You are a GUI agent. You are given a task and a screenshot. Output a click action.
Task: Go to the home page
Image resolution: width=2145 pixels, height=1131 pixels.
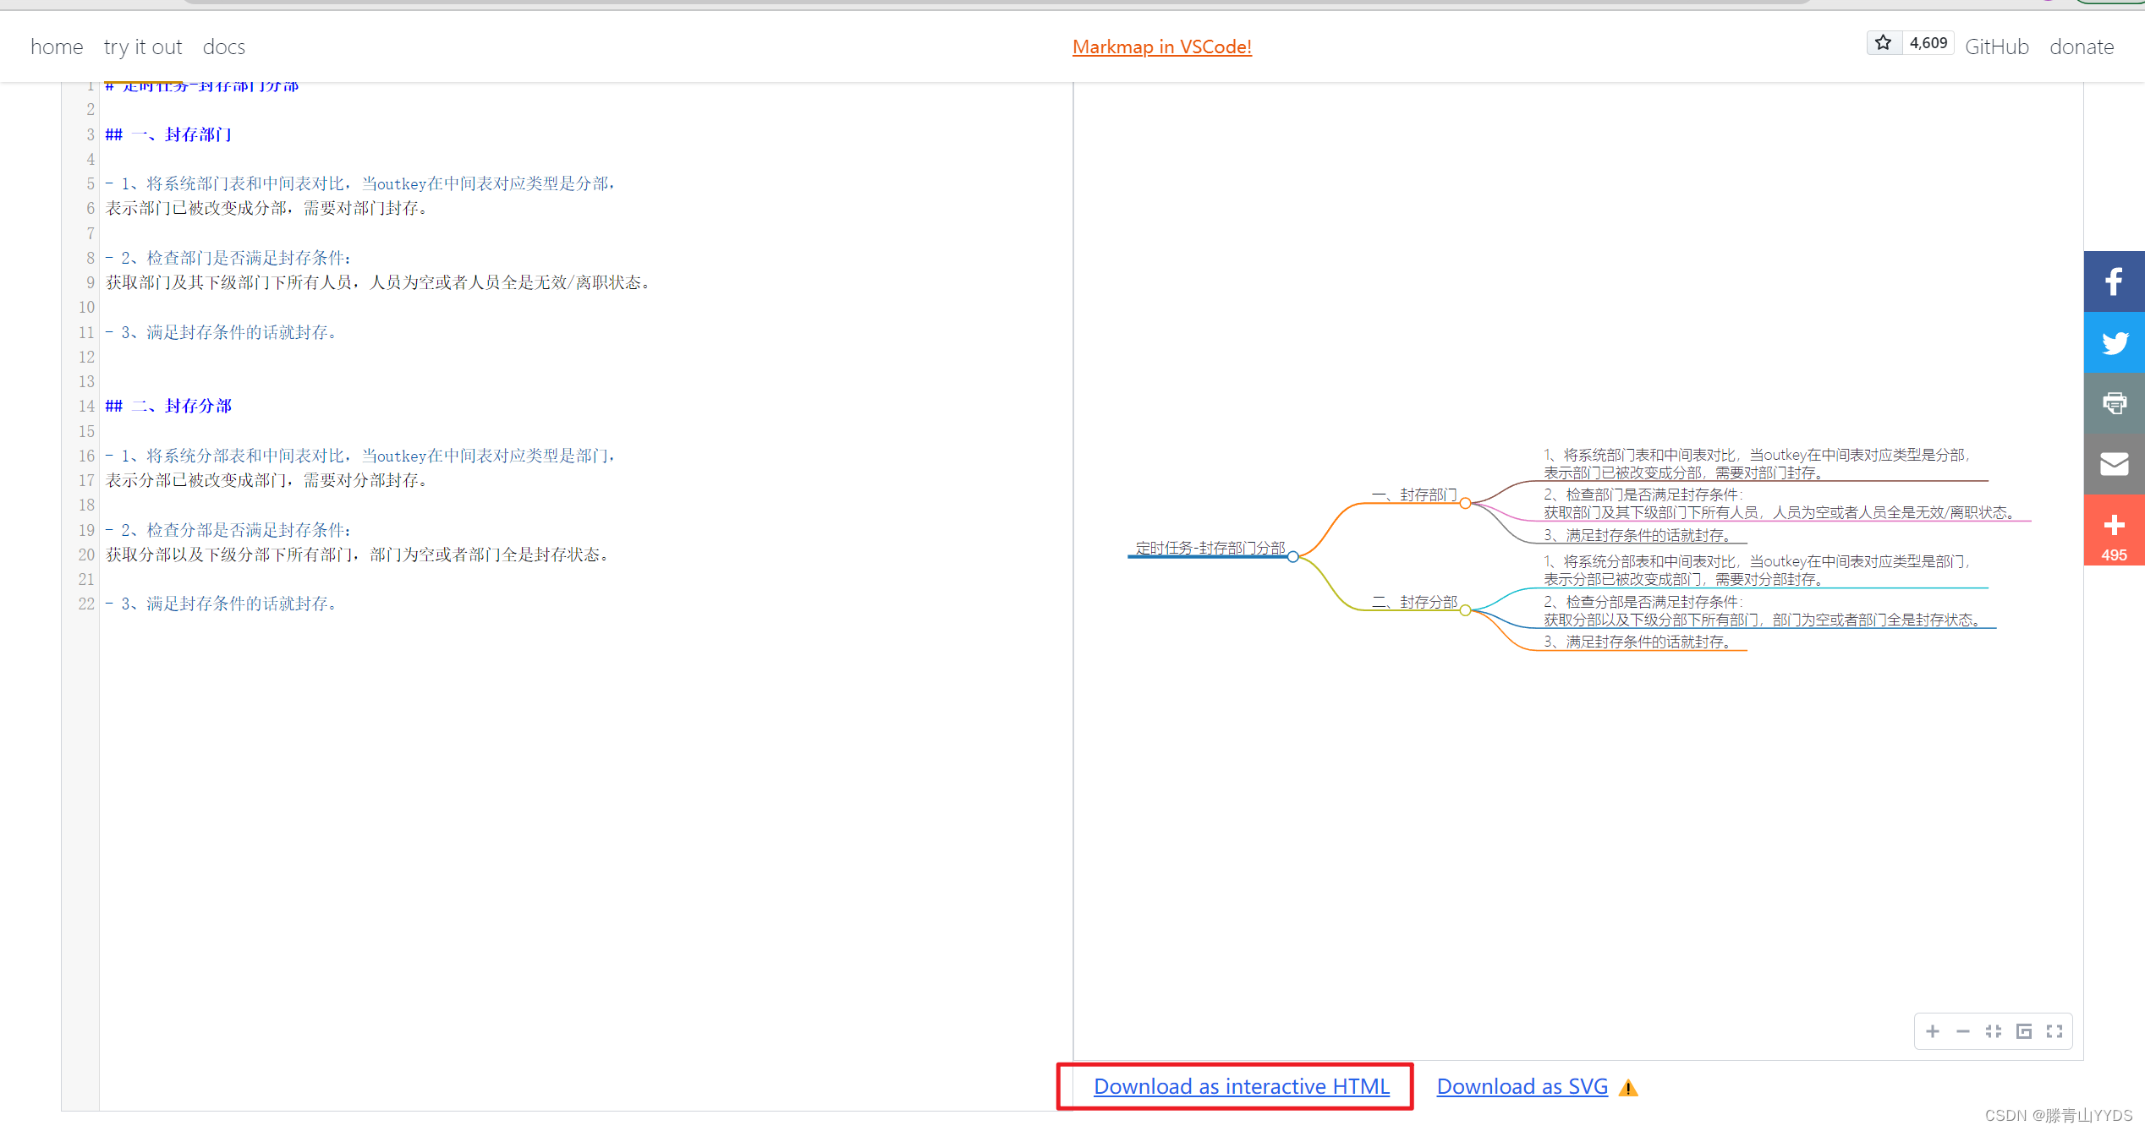click(57, 47)
